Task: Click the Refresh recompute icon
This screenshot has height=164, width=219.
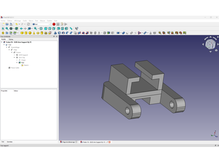Action: click(29, 24)
